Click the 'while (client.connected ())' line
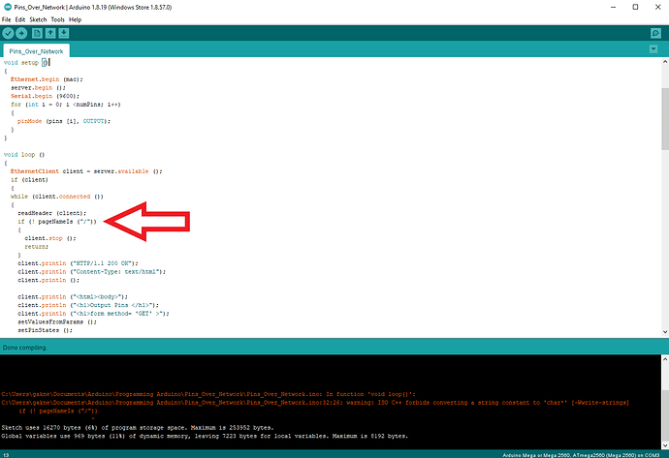This screenshot has width=669, height=458. (57, 197)
